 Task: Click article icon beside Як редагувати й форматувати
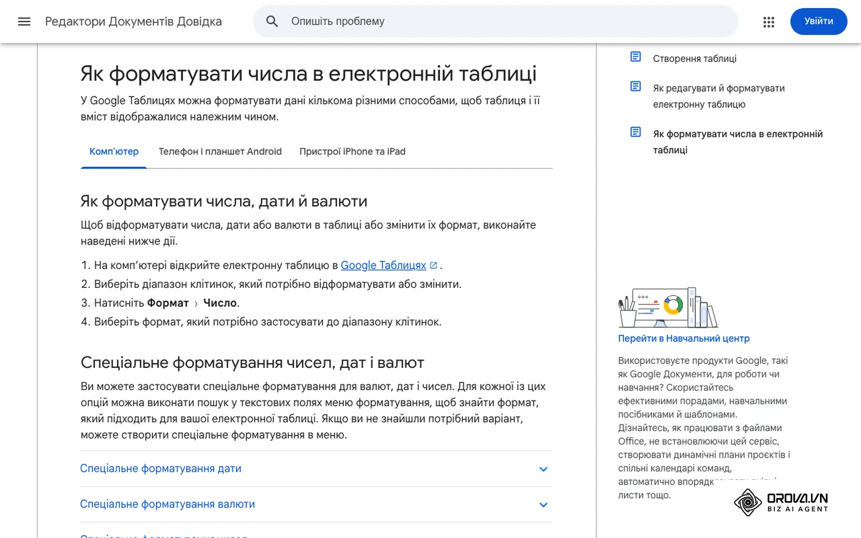[x=636, y=87]
